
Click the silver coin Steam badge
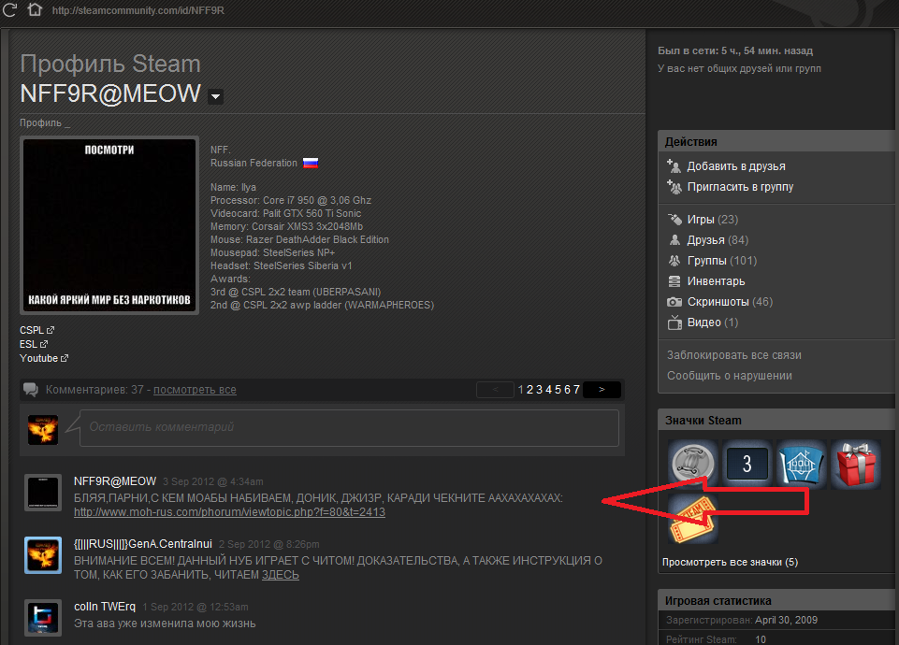692,465
